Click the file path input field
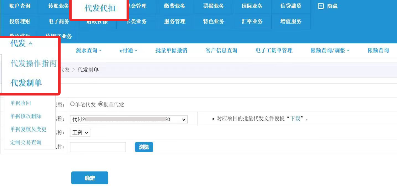Screen dimensions: 397x194 click(x=98, y=147)
